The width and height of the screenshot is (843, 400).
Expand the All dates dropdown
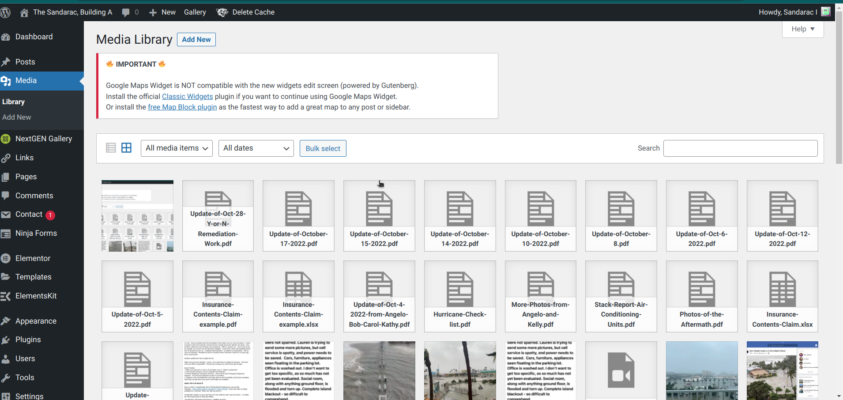(256, 148)
